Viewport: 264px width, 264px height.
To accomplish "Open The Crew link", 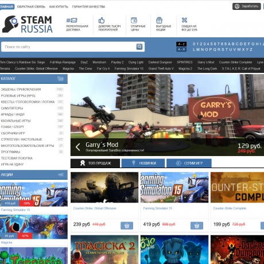I will tap(86, 68).
